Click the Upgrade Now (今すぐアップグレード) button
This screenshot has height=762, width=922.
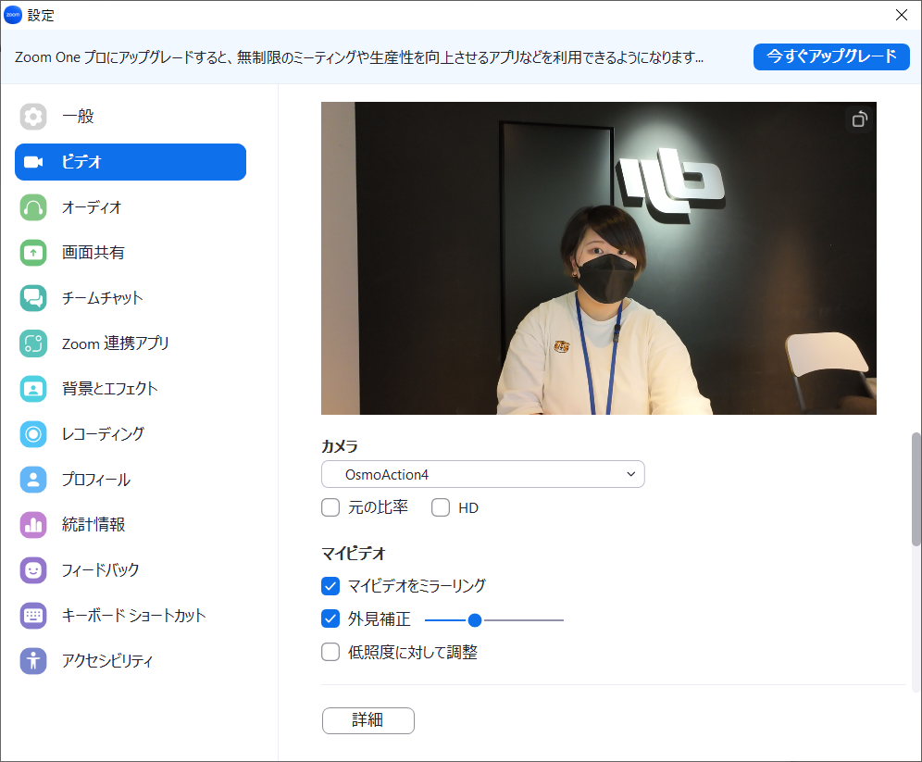click(831, 56)
